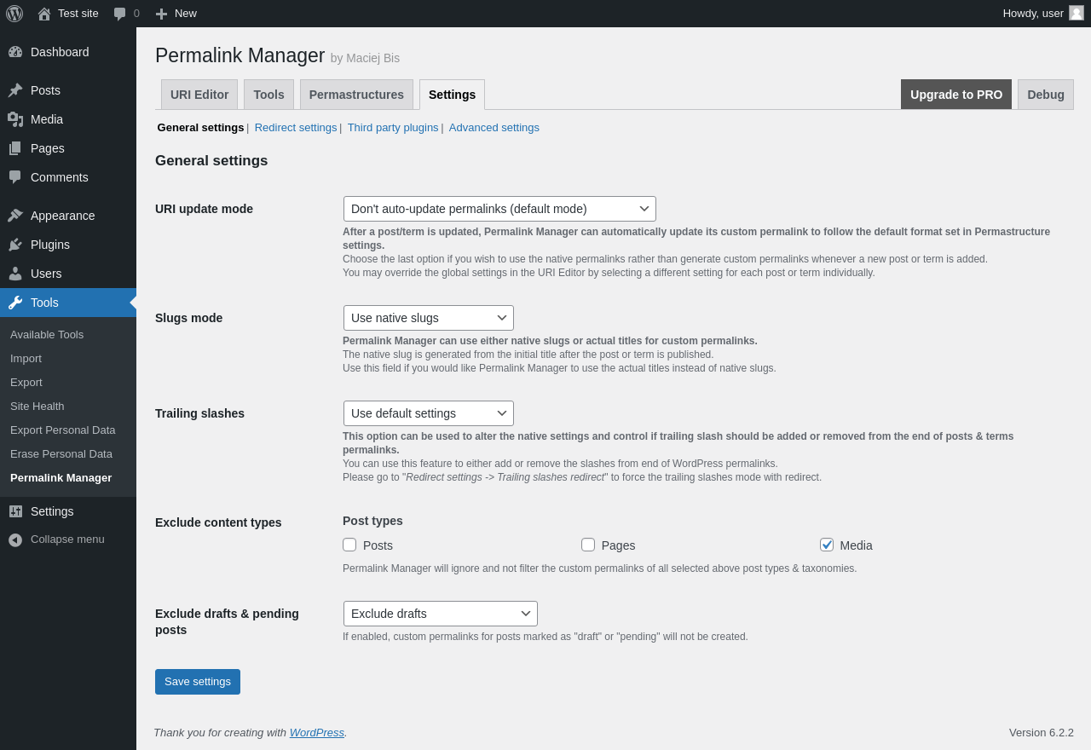The height and width of the screenshot is (750, 1091).
Task: Click the Posts pin icon
Action: (x=15, y=90)
